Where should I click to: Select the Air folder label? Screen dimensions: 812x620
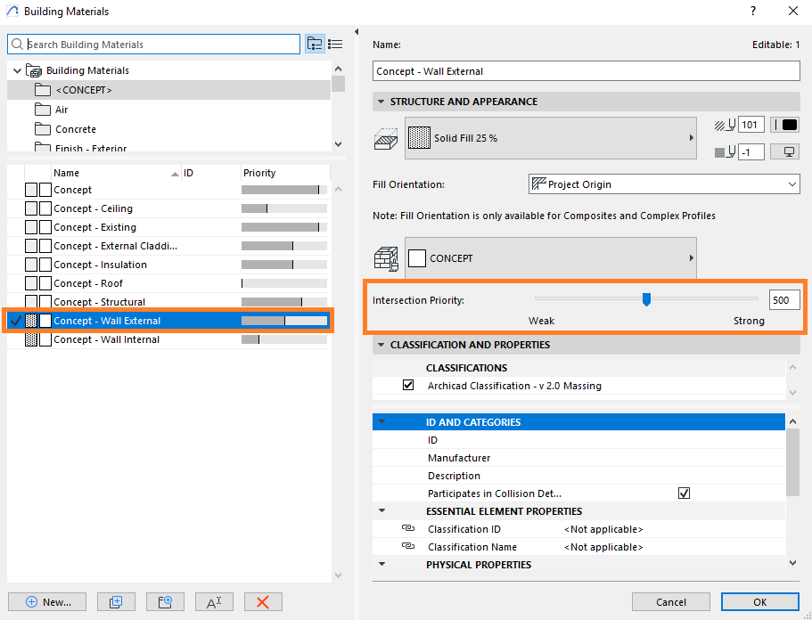(62, 110)
